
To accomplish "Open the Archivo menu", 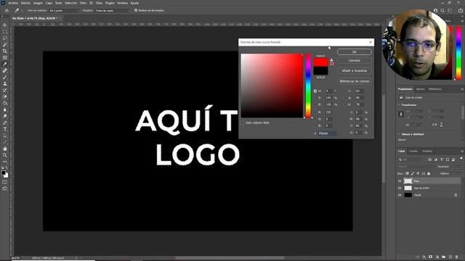I will (x=13, y=3).
